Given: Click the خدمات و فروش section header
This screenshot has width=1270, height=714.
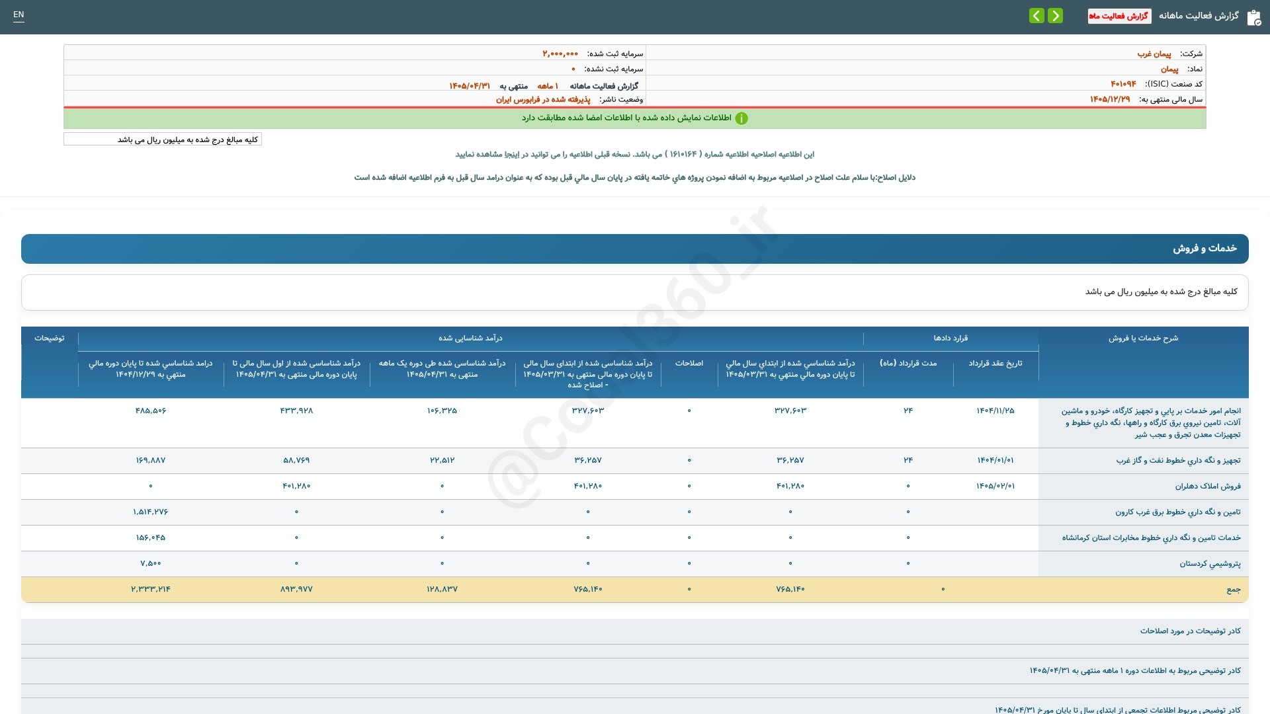Looking at the screenshot, I should click(x=635, y=249).
